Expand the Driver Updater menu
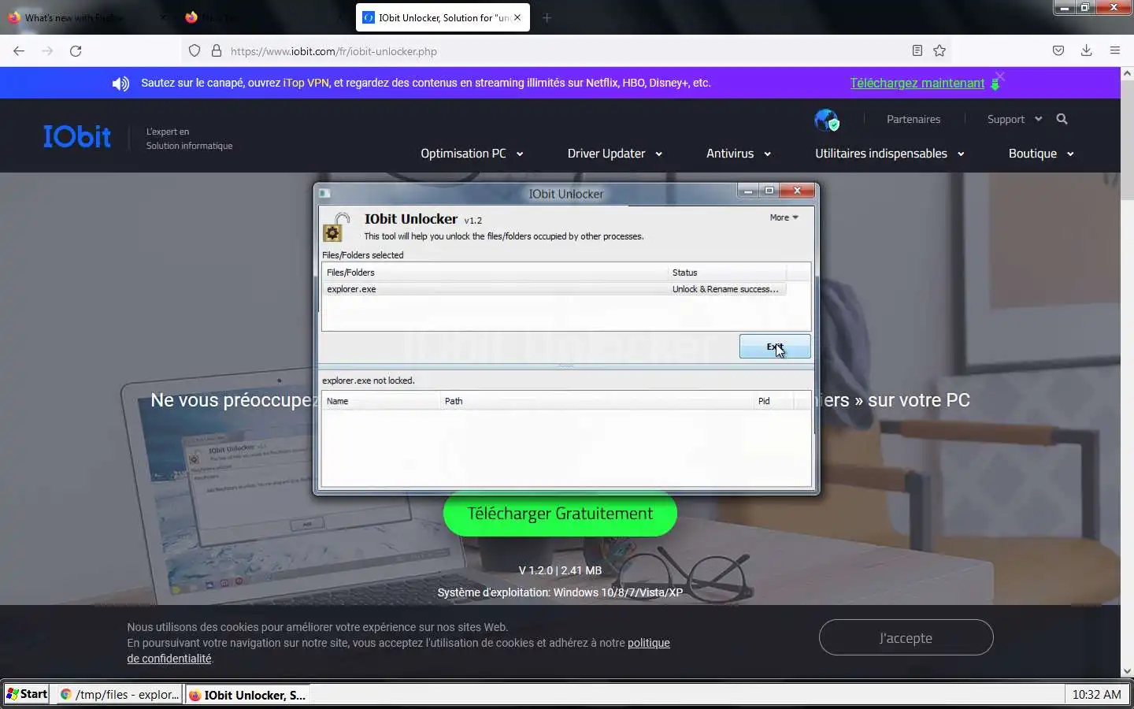 [614, 154]
